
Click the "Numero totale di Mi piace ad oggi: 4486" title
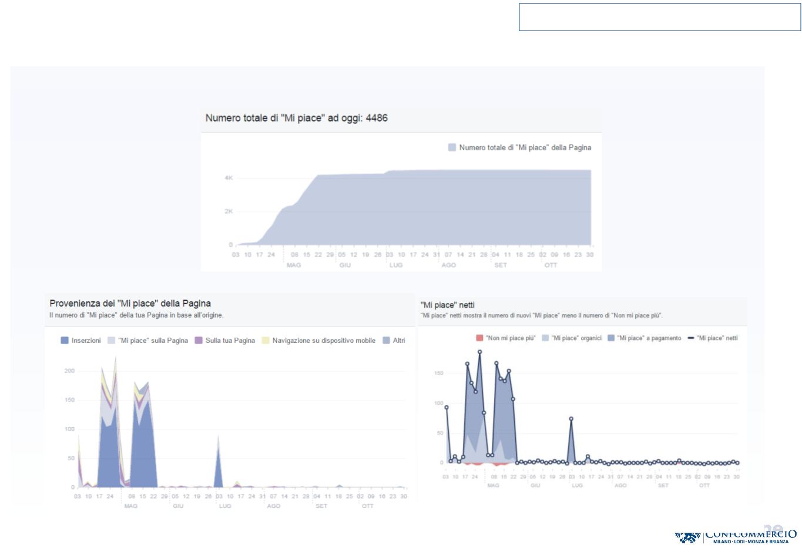point(296,118)
